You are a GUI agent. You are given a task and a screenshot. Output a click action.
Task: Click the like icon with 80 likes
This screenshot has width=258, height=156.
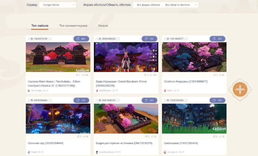tap(220, 75)
